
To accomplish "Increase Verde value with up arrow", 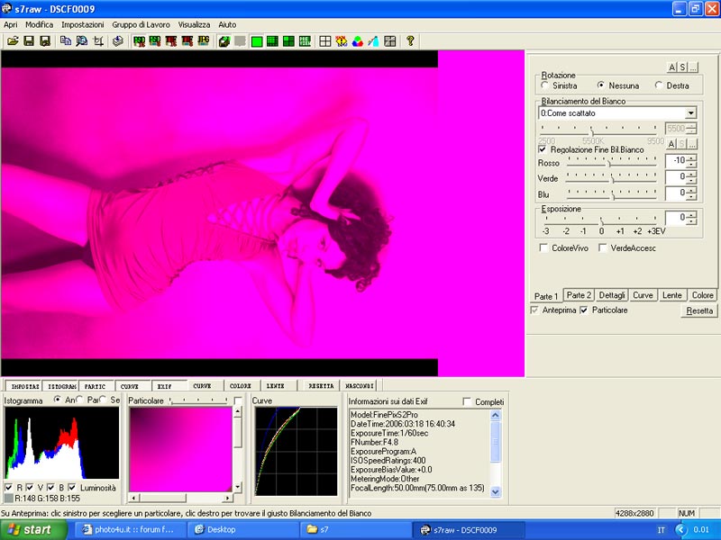I will pyautogui.click(x=692, y=174).
